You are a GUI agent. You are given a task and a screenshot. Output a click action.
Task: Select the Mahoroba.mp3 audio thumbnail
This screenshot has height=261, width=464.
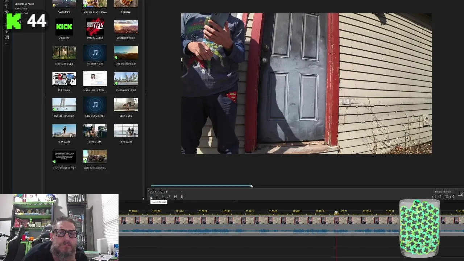click(95, 53)
